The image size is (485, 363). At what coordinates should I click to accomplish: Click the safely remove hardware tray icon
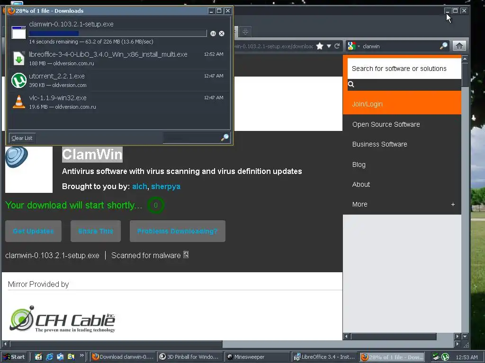[436, 357]
